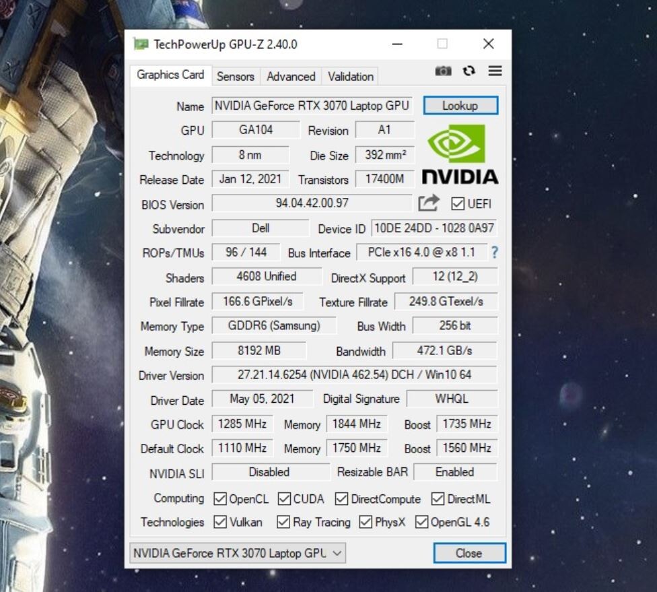Open the GPU selection dropdown
The width and height of the screenshot is (657, 592).
[x=238, y=553]
